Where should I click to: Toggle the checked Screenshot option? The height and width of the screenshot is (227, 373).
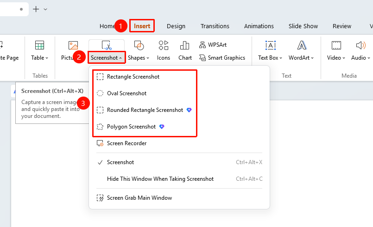[179, 162]
